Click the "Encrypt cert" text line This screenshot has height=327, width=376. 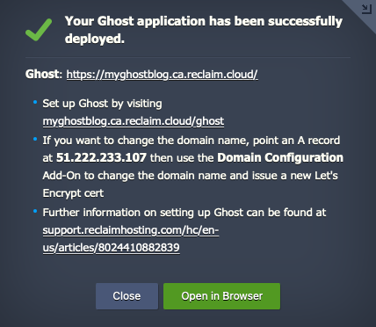73,193
